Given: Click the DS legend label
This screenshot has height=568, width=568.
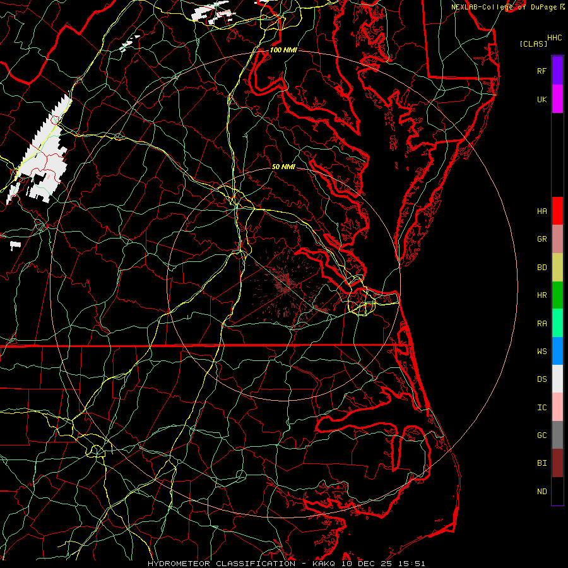Looking at the screenshot, I should tap(541, 379).
